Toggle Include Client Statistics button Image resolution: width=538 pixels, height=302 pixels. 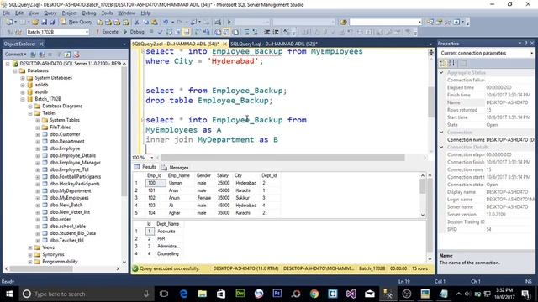pyautogui.click(x=206, y=32)
